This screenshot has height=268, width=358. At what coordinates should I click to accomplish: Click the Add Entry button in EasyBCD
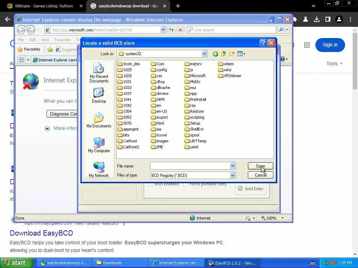pyautogui.click(x=251, y=189)
